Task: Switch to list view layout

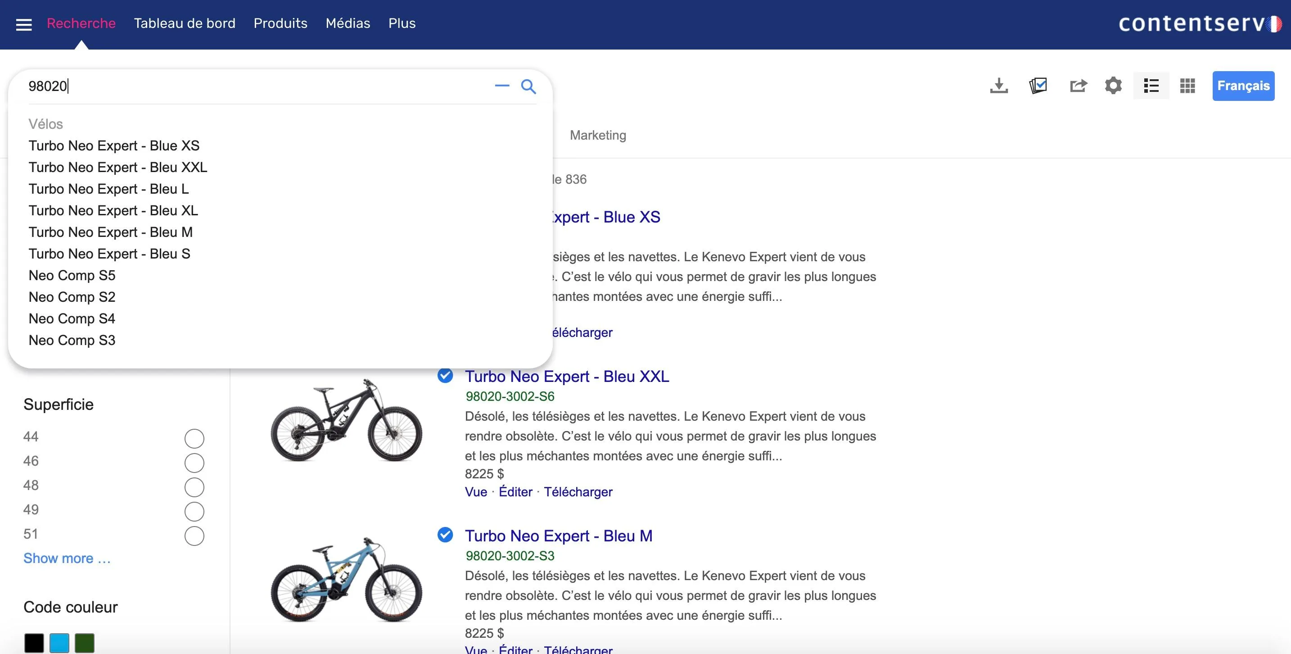Action: tap(1151, 86)
